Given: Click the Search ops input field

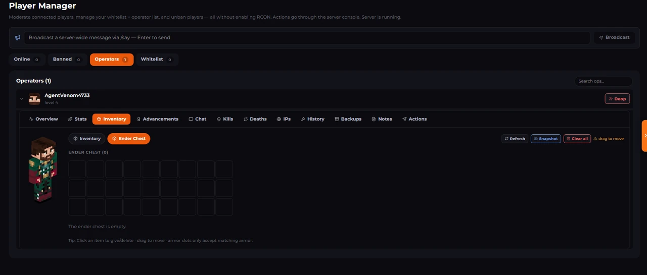Looking at the screenshot, I should [604, 81].
